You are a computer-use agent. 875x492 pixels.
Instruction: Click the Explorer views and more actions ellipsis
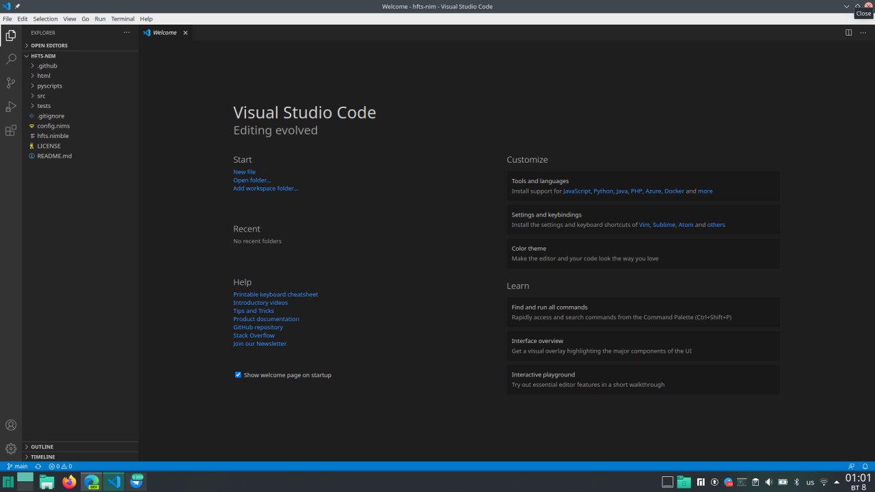126,33
